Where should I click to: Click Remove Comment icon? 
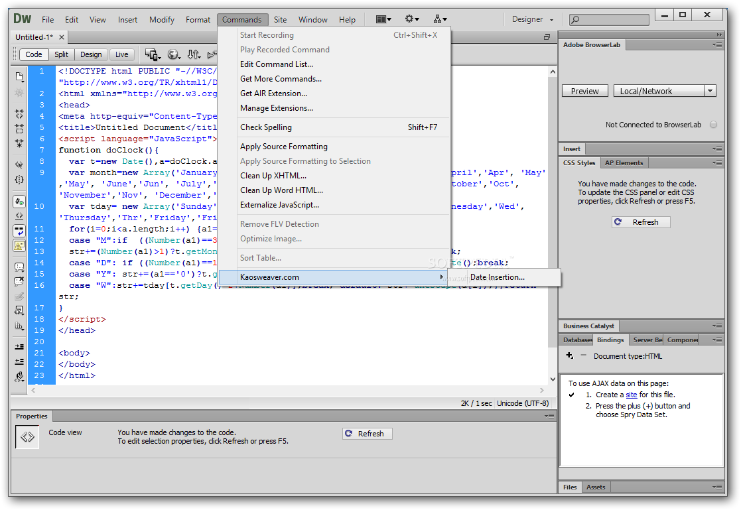19,282
